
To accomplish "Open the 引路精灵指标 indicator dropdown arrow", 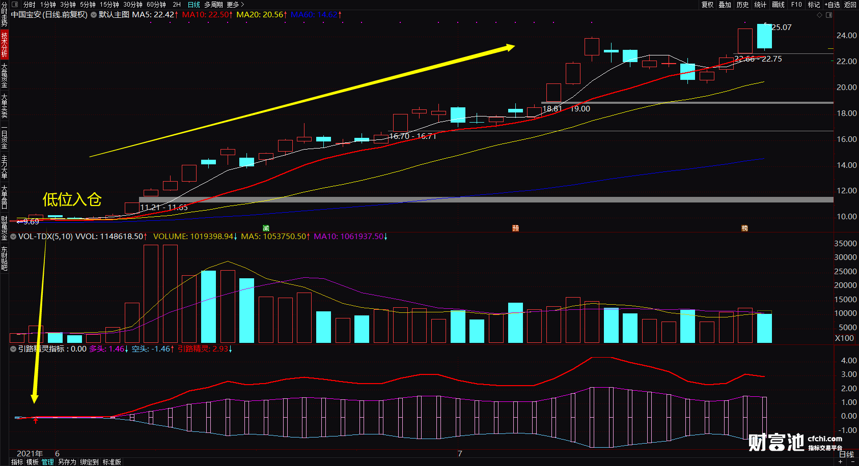I will pyautogui.click(x=13, y=349).
